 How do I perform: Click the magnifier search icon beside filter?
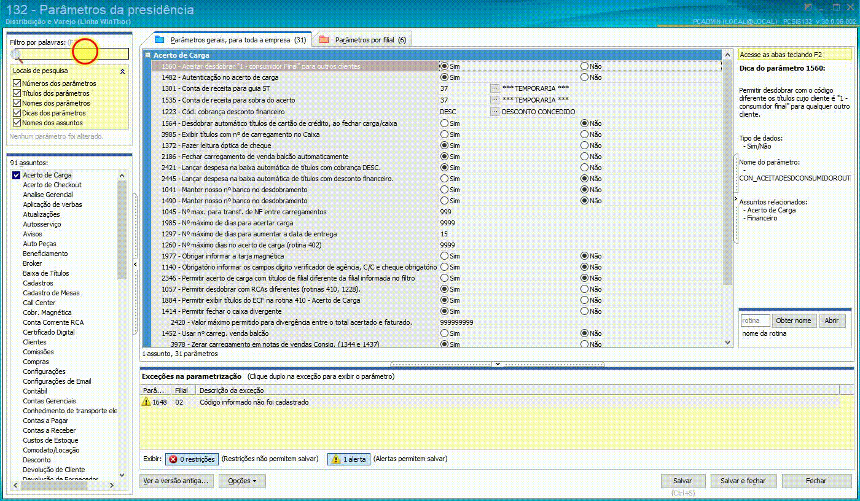(17, 55)
